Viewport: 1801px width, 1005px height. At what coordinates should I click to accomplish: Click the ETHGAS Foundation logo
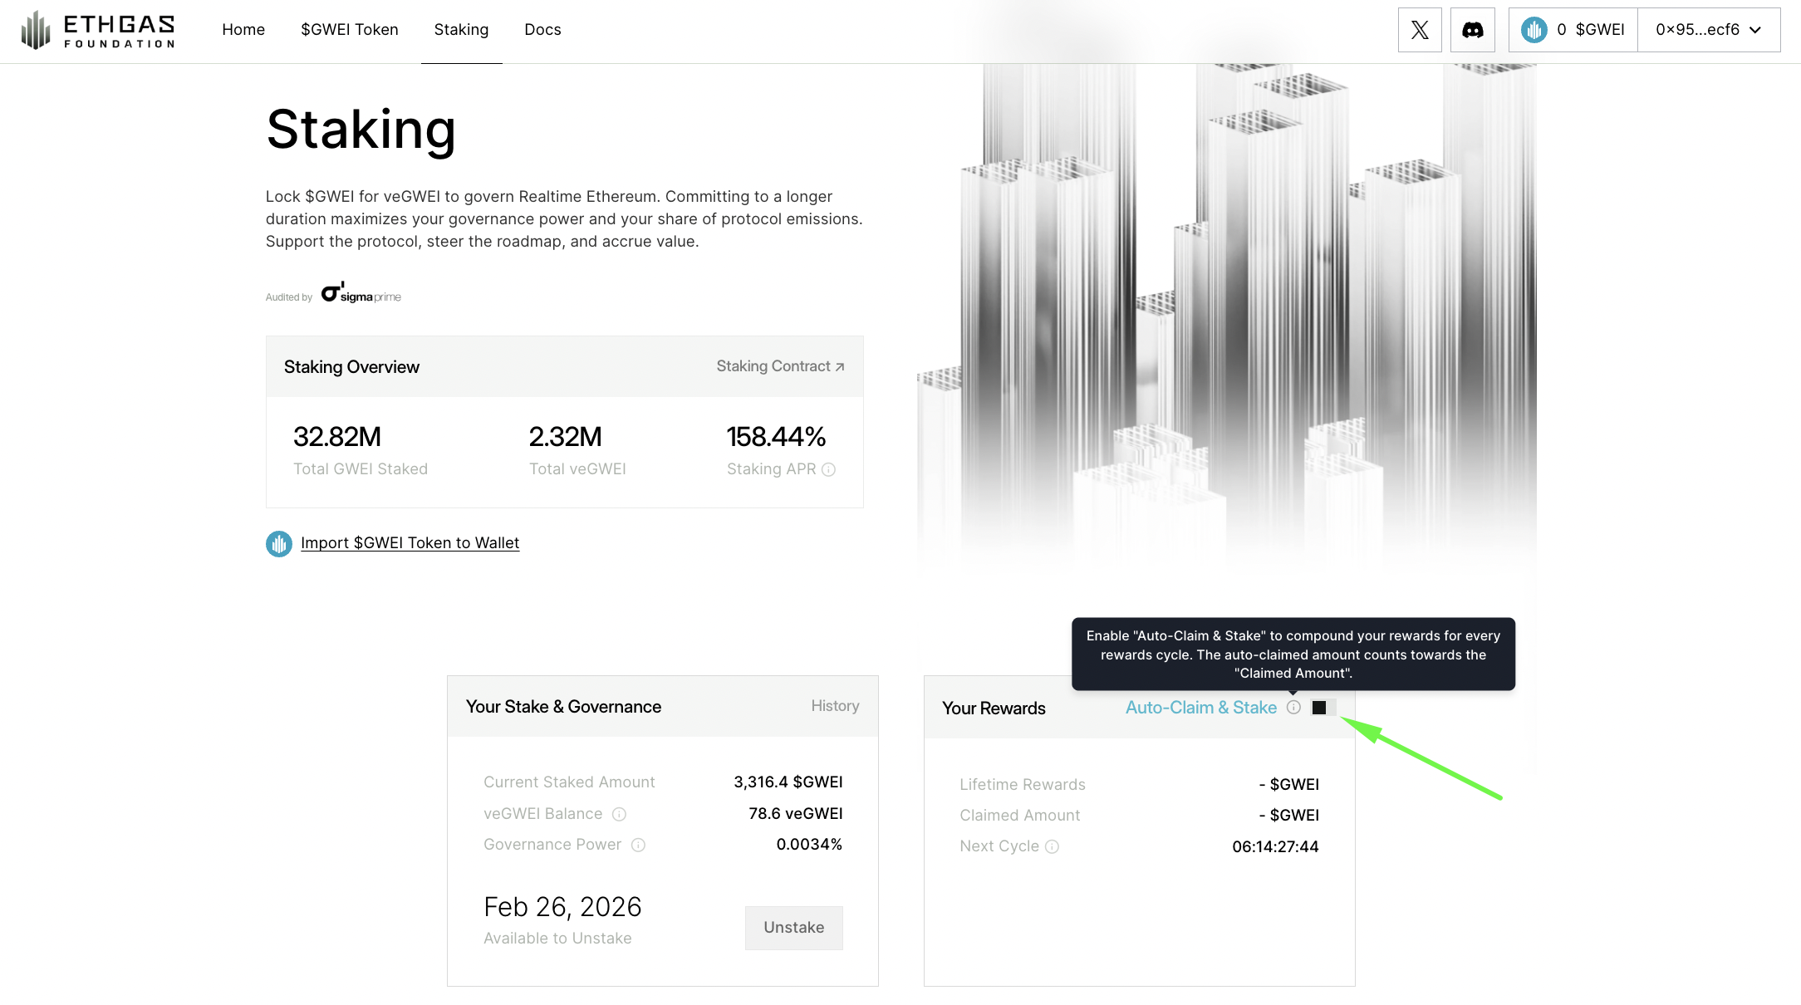pos(98,30)
